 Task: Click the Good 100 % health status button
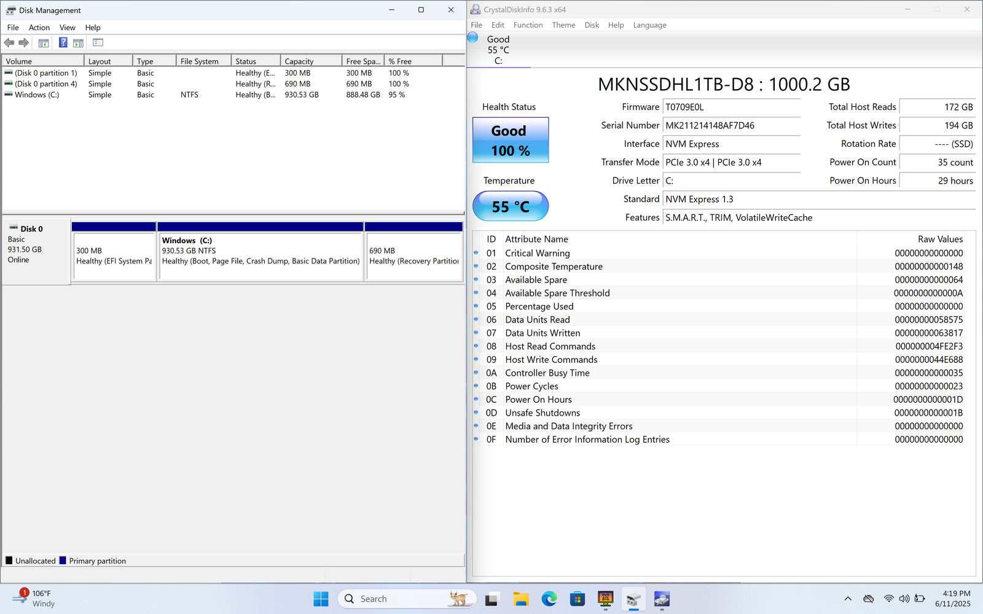click(510, 140)
